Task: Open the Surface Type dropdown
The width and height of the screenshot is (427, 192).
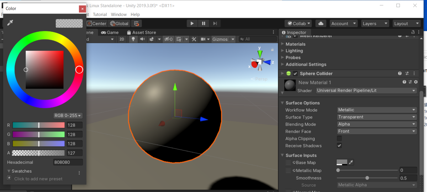Action: click(x=377, y=117)
